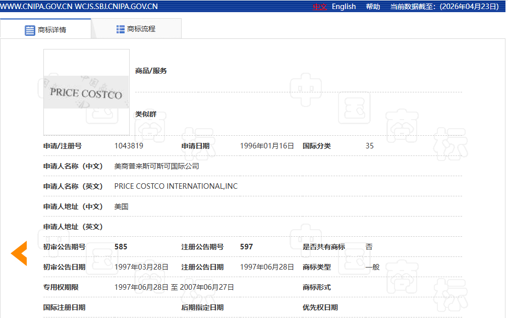
Task: Click the 商标形式 label
Action: [x=316, y=287]
